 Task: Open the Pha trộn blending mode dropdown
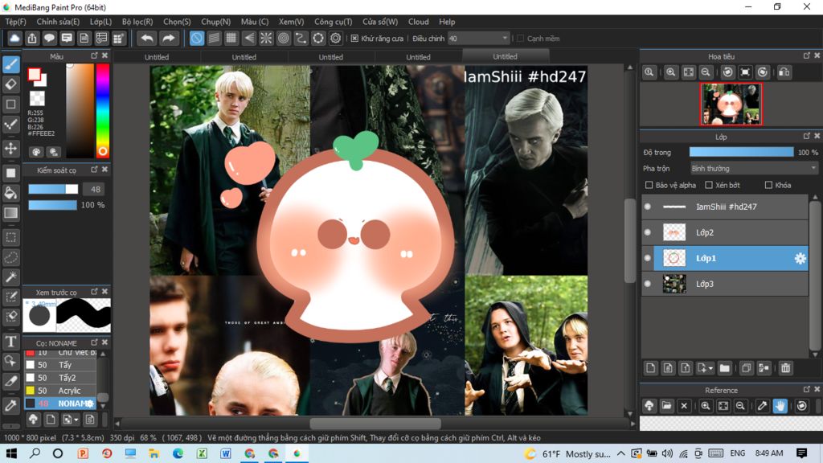[x=754, y=169]
